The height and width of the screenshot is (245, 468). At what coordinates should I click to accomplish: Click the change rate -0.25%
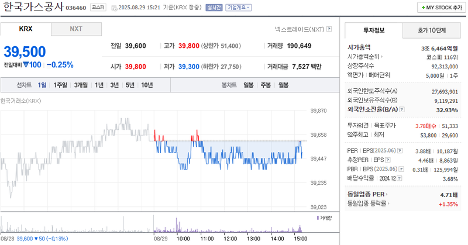pyautogui.click(x=60, y=65)
